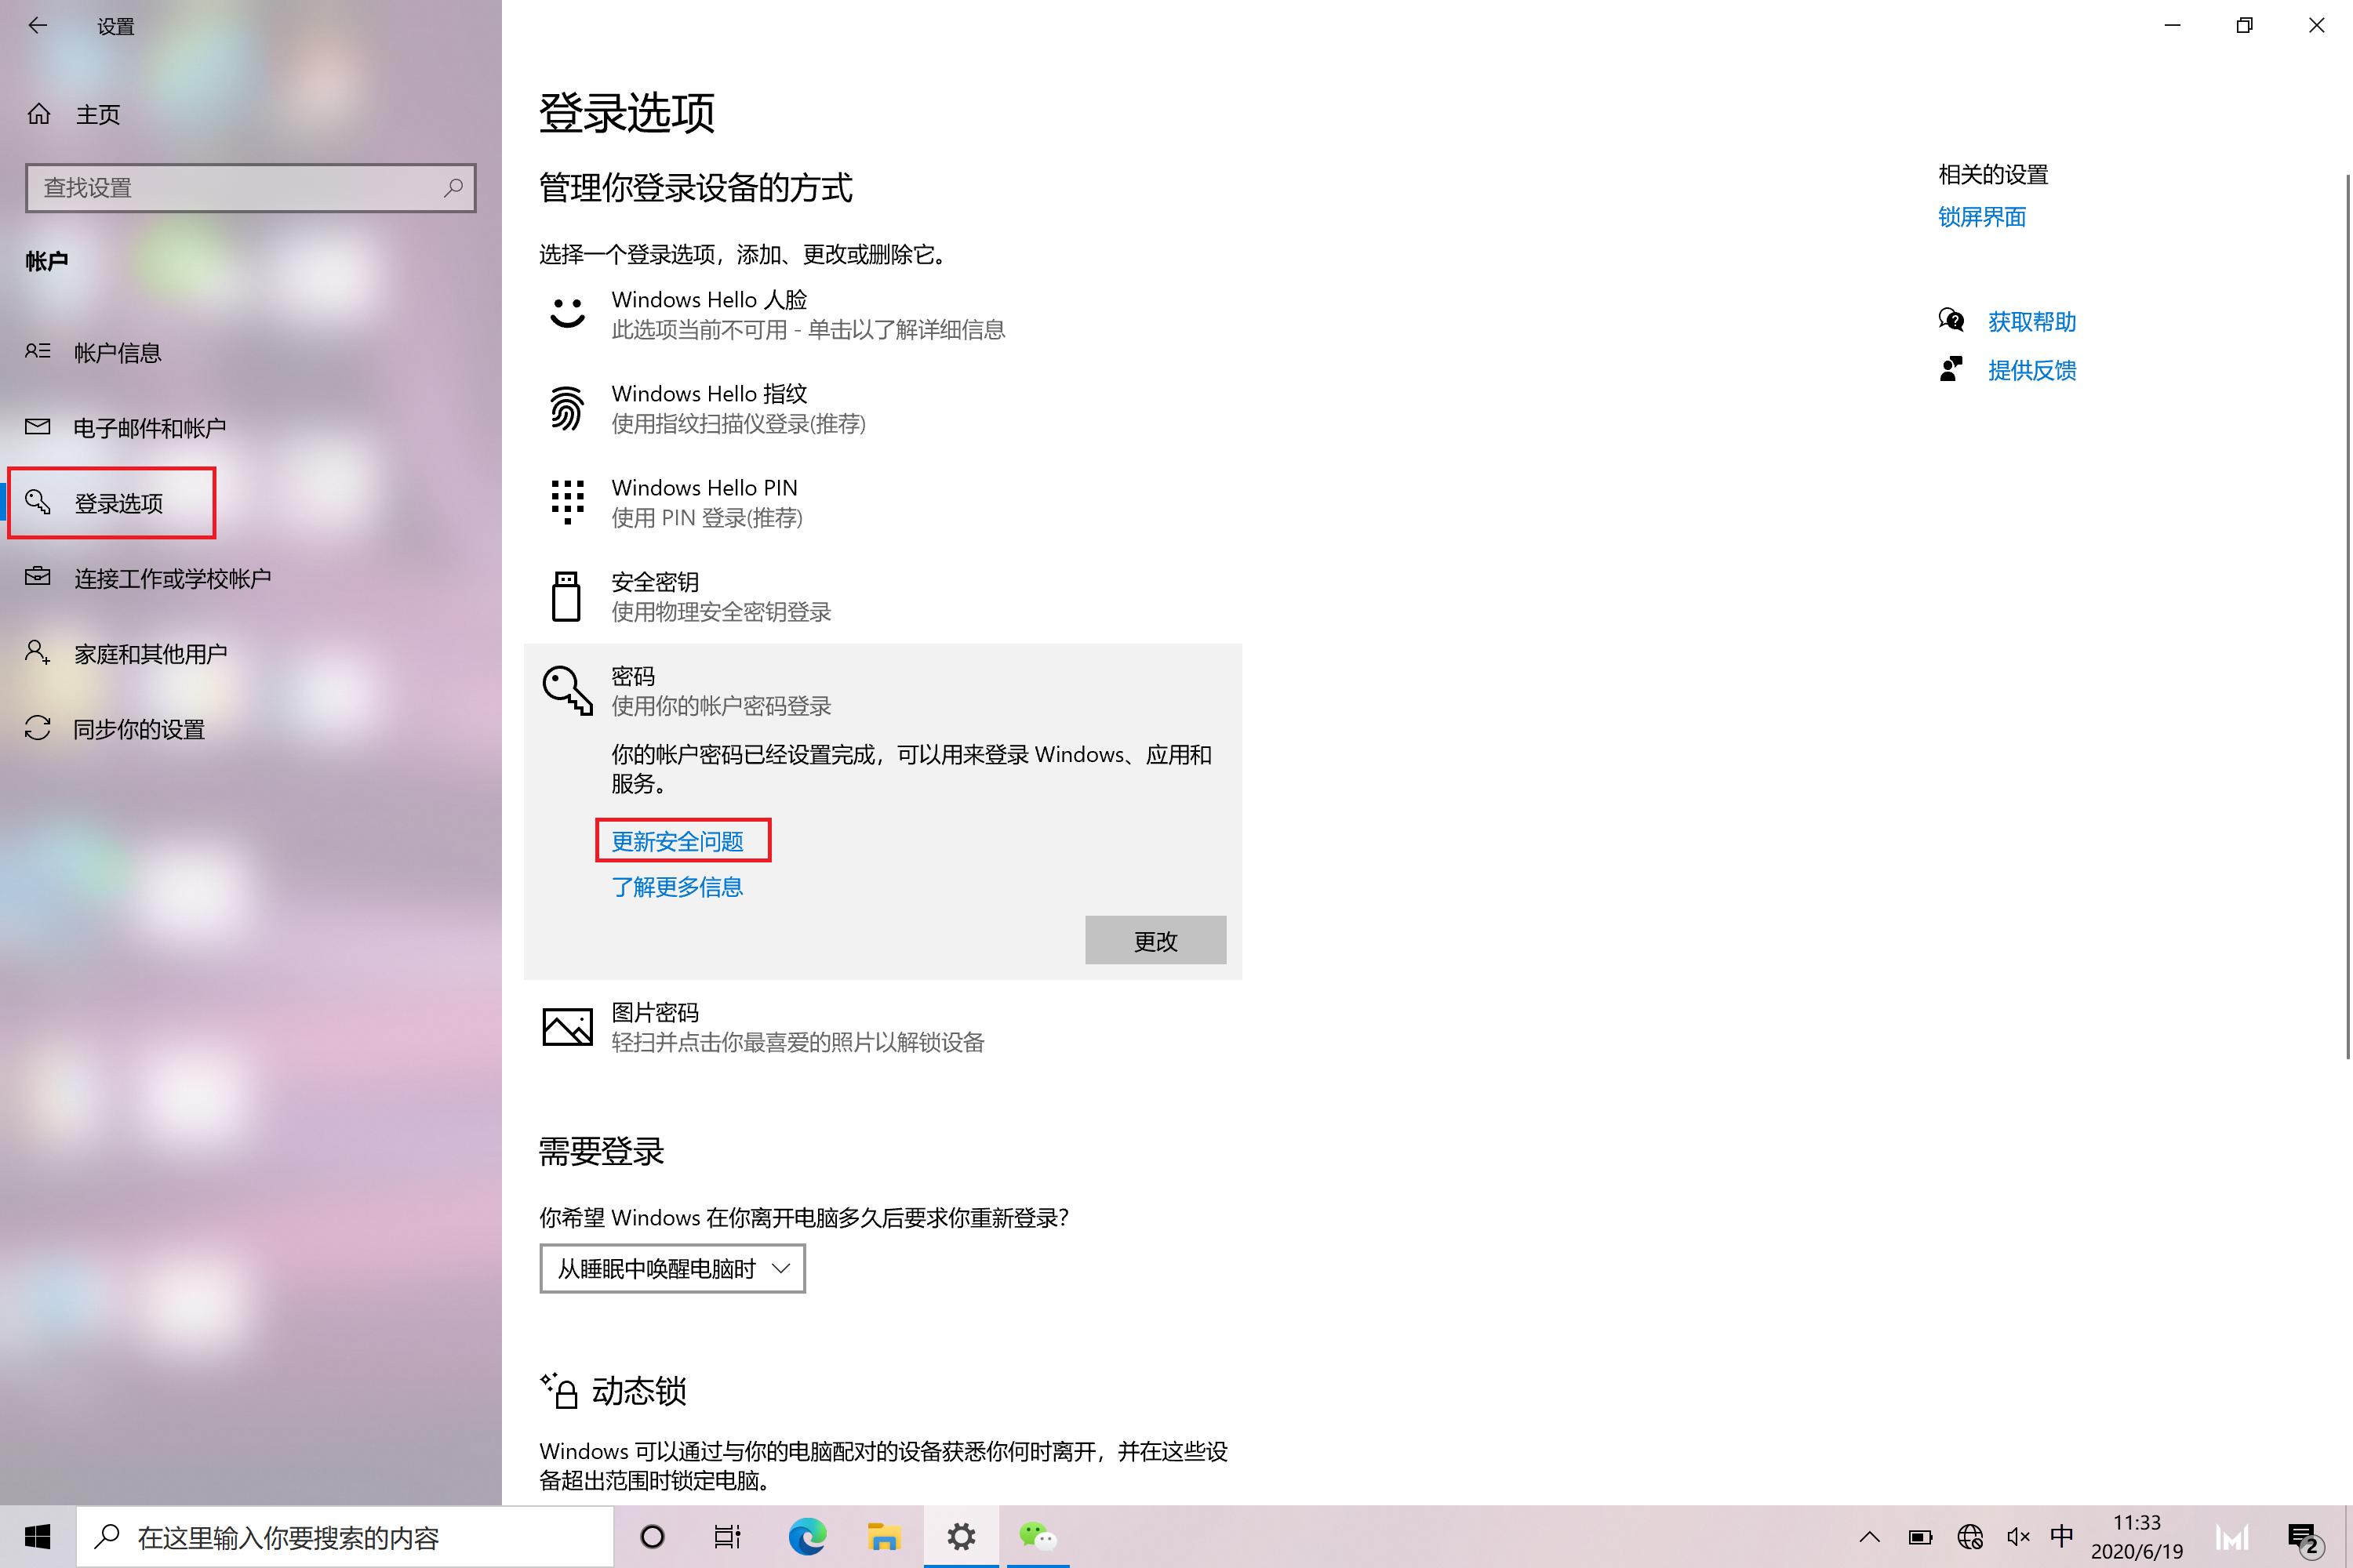Viewport: 2353px width, 1568px height.
Task: Show hidden system tray icons chevron
Action: 1869,1537
